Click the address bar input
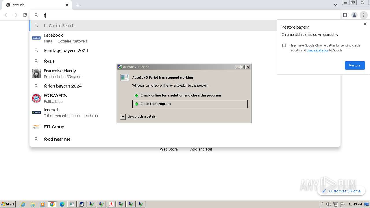The height and width of the screenshot is (208, 370). (185, 15)
